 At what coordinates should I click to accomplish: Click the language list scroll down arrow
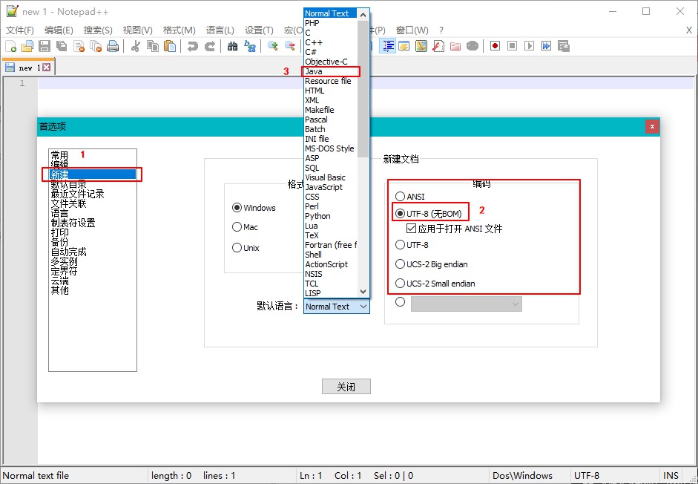click(363, 292)
